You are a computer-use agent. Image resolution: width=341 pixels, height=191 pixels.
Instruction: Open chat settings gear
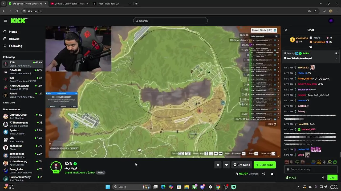point(323,177)
